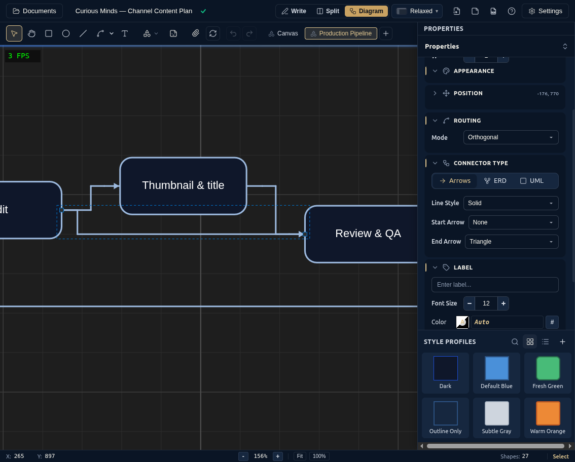Click the sticky note tool
Viewport: 575px width, 462px height.
173,33
